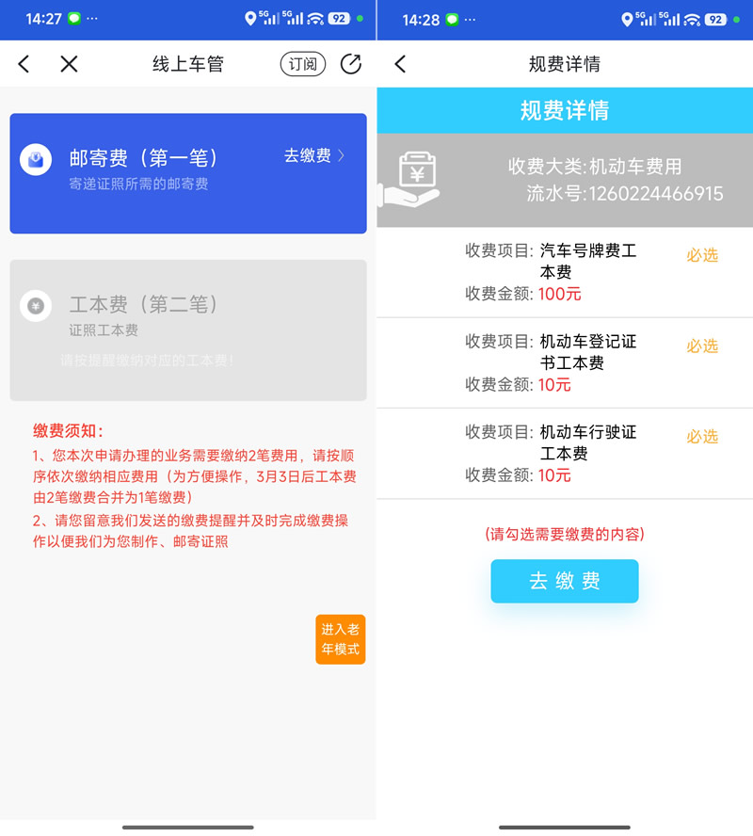Expand the chevron next to 去缴费
The width and height of the screenshot is (753, 836).
coord(342,155)
